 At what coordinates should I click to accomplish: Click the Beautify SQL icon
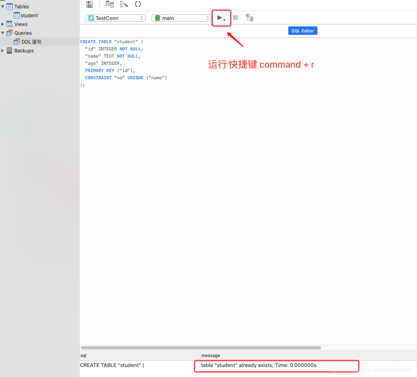point(124,4)
